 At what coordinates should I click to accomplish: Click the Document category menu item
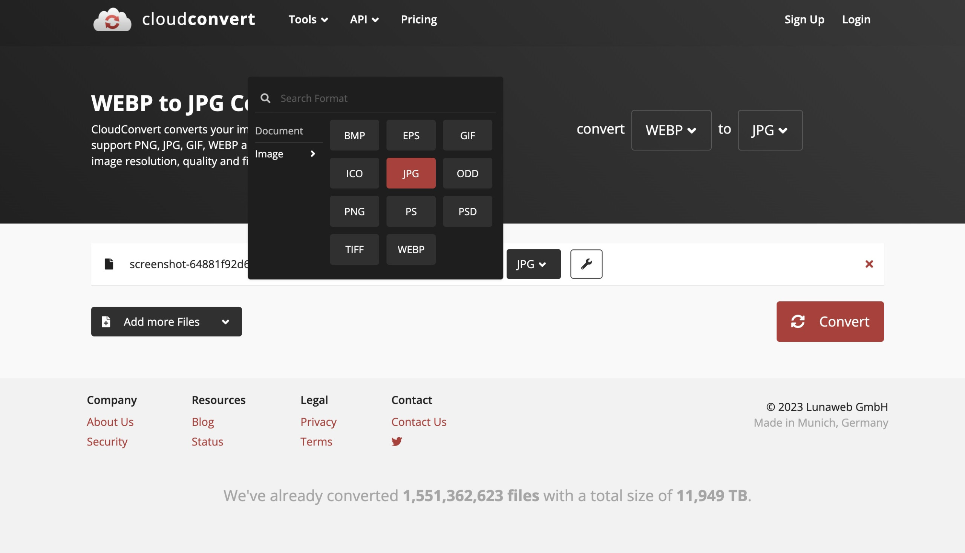279,131
